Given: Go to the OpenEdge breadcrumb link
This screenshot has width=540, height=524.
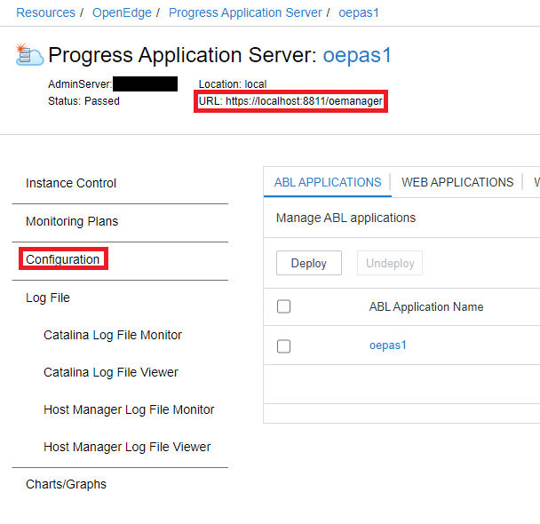Looking at the screenshot, I should coord(122,12).
